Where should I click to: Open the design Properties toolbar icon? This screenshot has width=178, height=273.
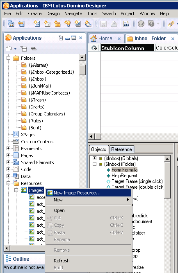pyautogui.click(x=11, y=23)
